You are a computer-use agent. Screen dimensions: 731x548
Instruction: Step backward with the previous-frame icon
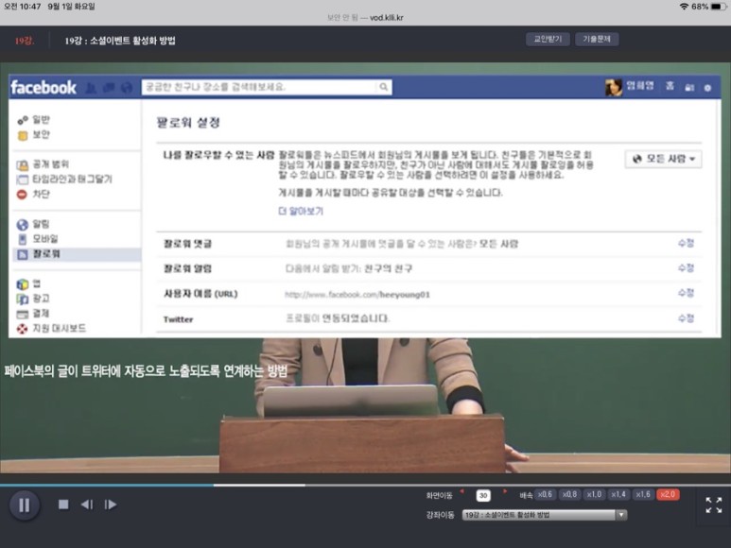[87, 505]
